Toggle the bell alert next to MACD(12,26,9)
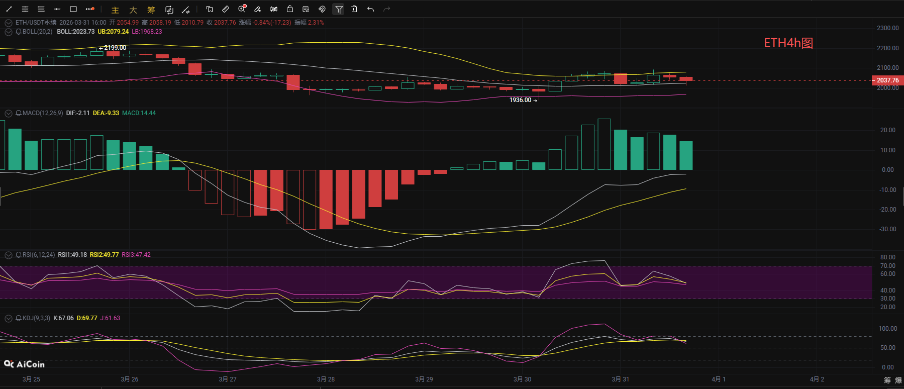 coord(19,113)
